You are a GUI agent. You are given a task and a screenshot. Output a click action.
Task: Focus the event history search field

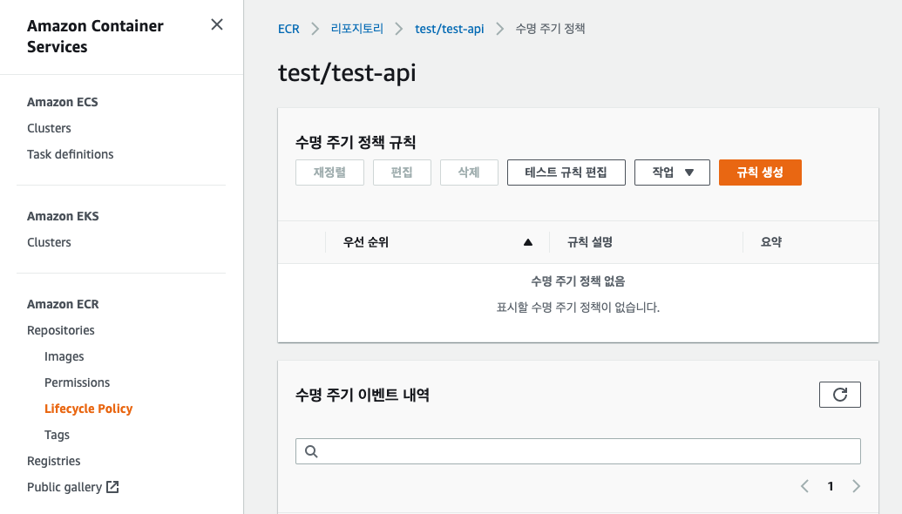pos(578,451)
